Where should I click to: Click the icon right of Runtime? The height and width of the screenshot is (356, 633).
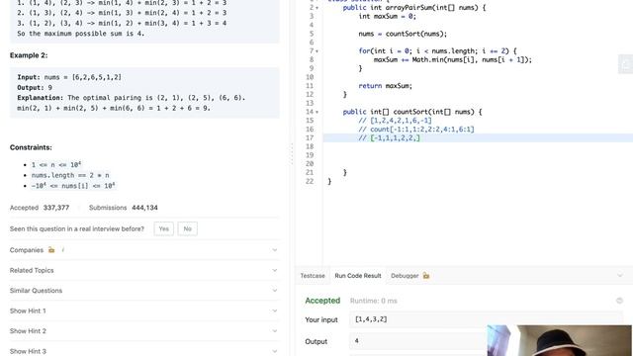coord(619,301)
